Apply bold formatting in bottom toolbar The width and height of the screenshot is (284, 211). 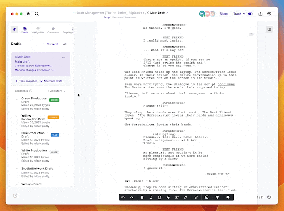click(142, 197)
